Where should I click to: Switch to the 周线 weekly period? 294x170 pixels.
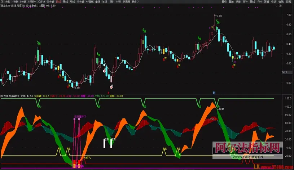(x=65, y=2)
